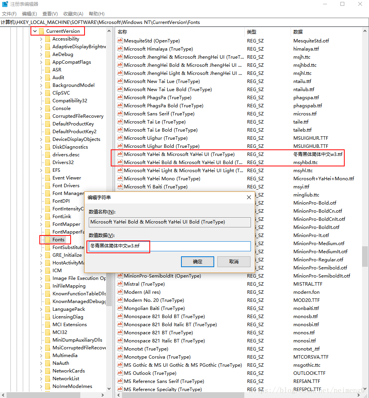Click the 数值数据 input field
The height and width of the screenshot is (398, 369).
pyautogui.click(x=169, y=246)
